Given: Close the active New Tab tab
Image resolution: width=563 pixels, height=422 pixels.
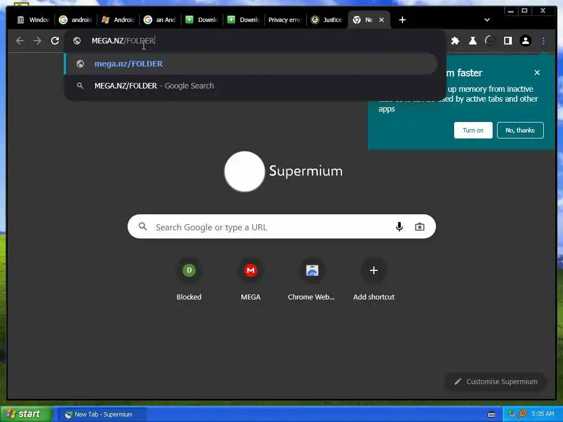Looking at the screenshot, I should (x=382, y=20).
